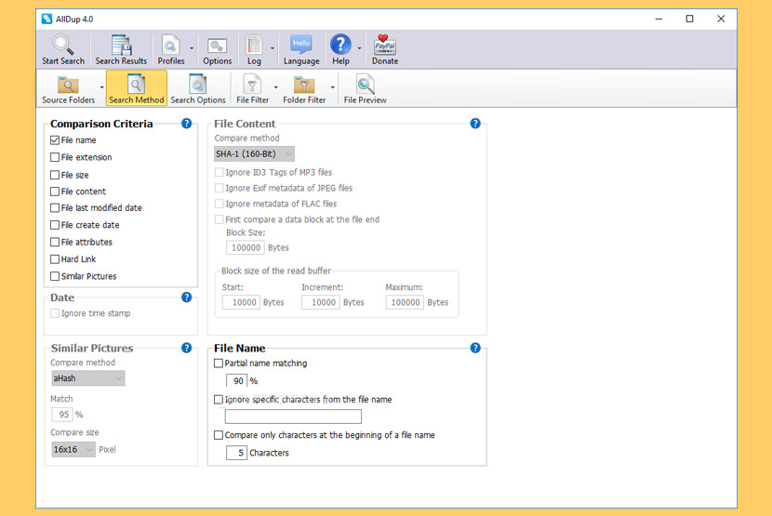The image size is (772, 516).
Task: Click the Similar Pictures Match percent field
Action: (x=62, y=415)
